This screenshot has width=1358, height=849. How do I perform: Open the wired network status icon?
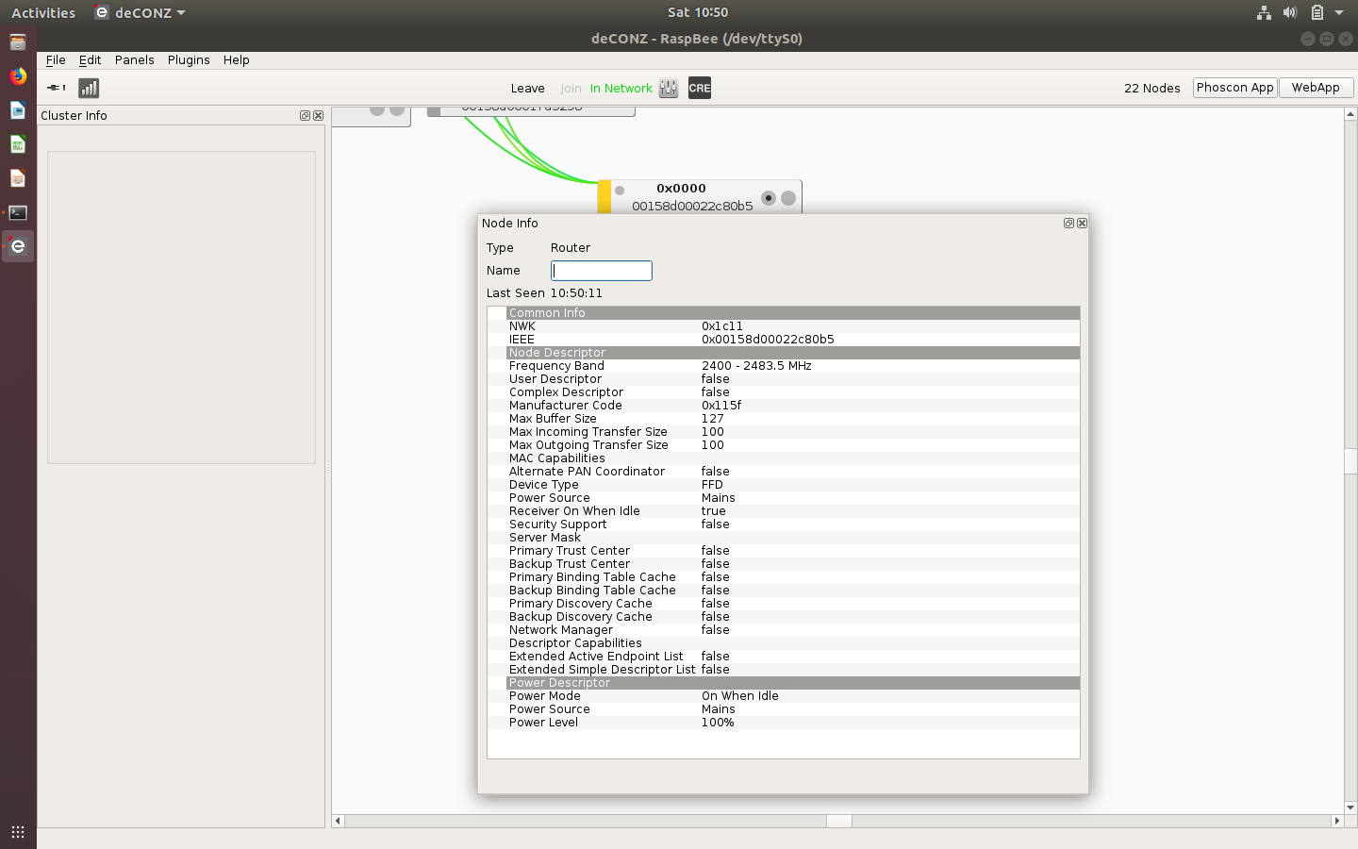(1264, 12)
